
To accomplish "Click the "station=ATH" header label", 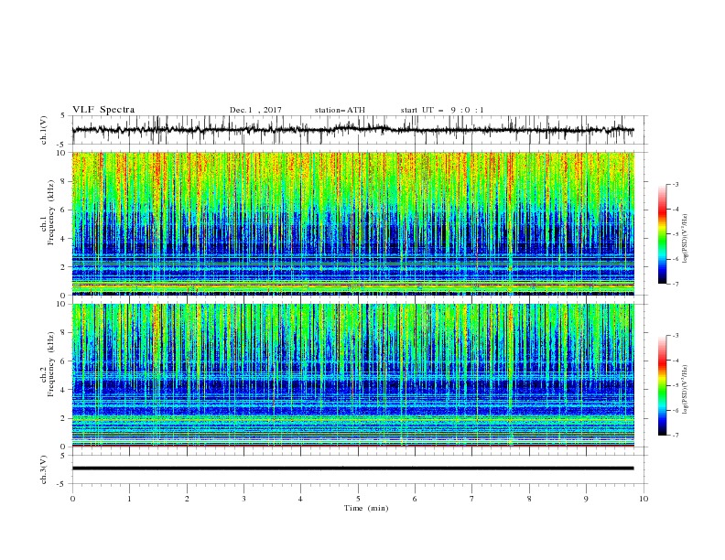I will tap(340, 110).
